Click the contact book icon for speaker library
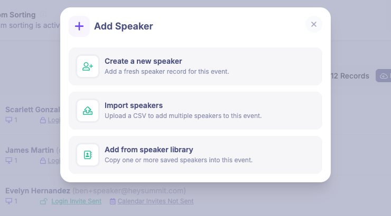391x216 pixels. pyautogui.click(x=88, y=155)
